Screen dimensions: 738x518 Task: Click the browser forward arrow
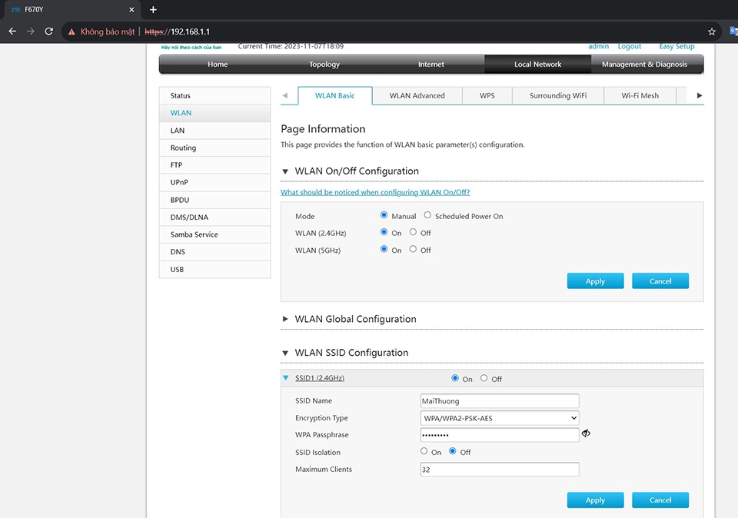(31, 32)
